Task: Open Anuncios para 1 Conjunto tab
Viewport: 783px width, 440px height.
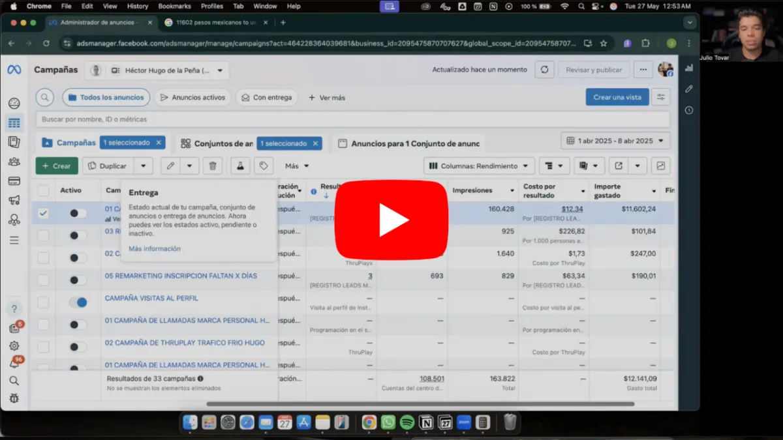Action: [x=408, y=143]
